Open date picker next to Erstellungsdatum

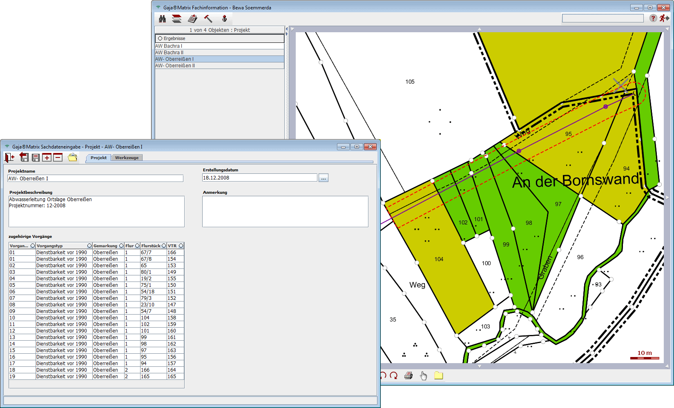(323, 178)
